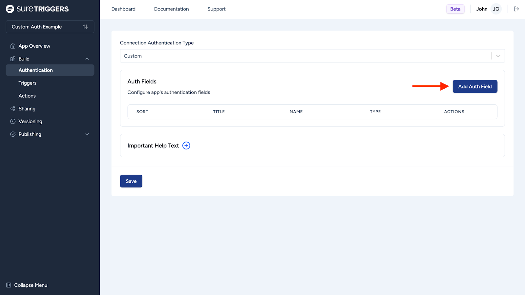The height and width of the screenshot is (295, 525).
Task: Click the logout icon in header
Action: (516, 9)
